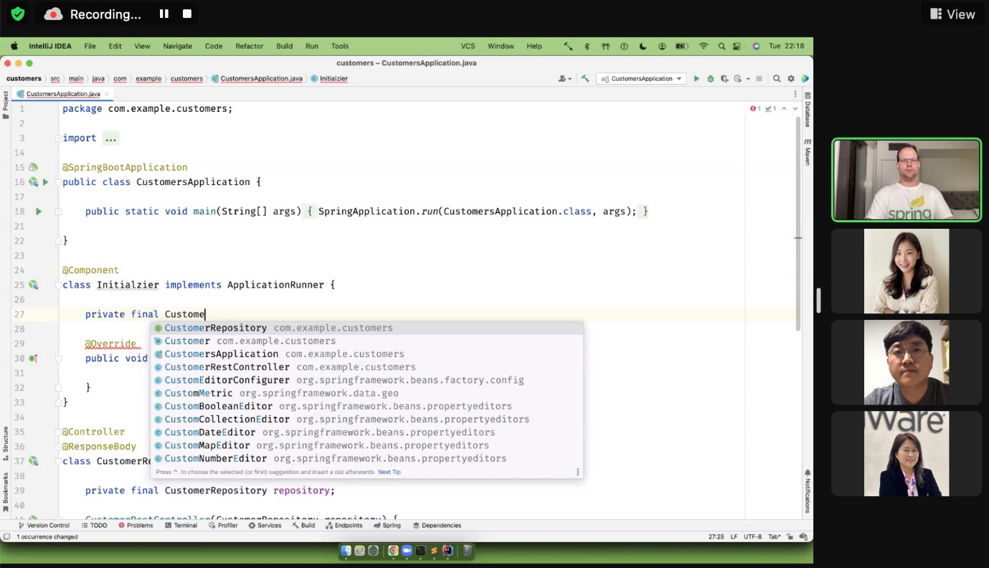Go to the previous highlighted error arrow

pos(784,109)
